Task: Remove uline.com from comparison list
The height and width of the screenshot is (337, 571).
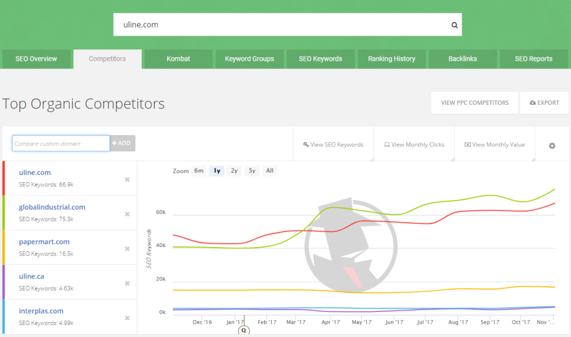Action: (x=127, y=179)
